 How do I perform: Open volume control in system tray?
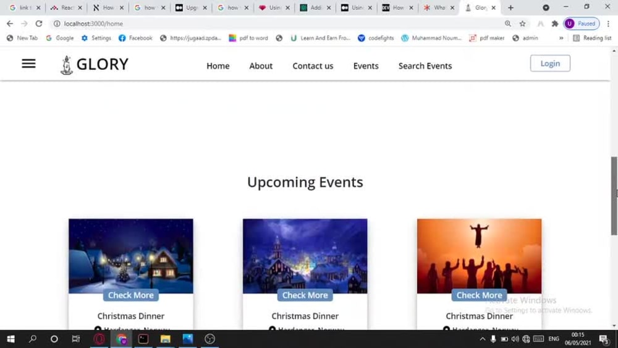pos(515,339)
